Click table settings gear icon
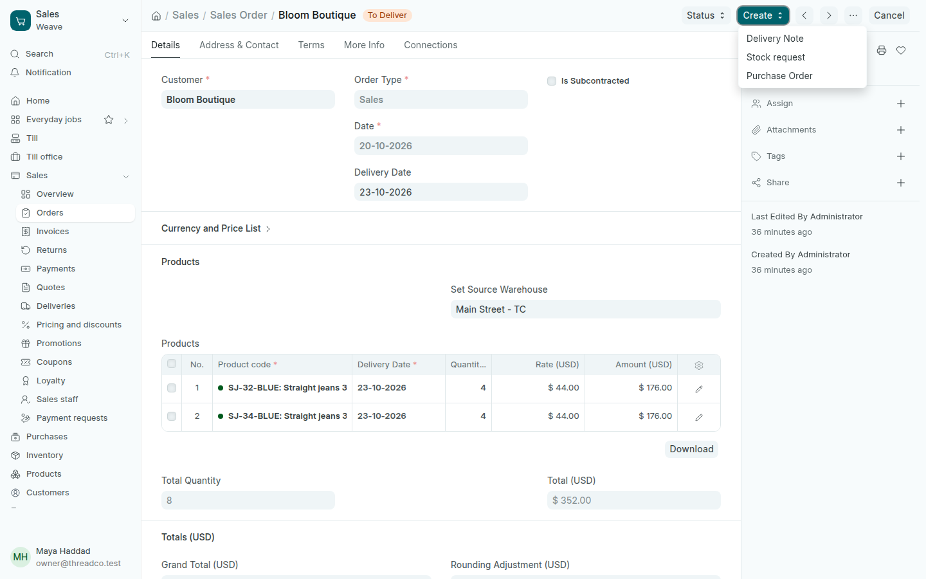 pyautogui.click(x=699, y=365)
